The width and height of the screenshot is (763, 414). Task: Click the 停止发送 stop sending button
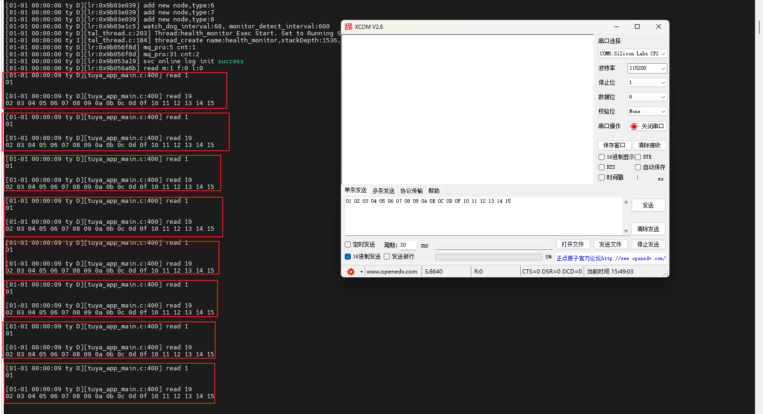(x=648, y=245)
